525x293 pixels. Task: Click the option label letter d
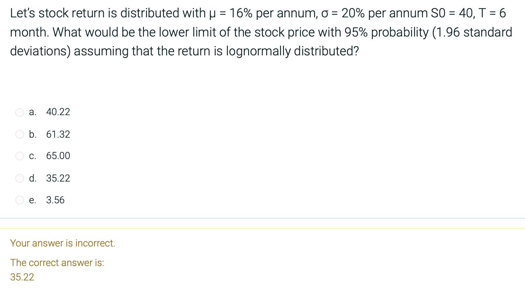coord(32,178)
